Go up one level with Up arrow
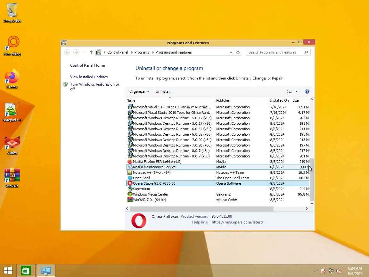The height and width of the screenshot is (277, 369). pos(91,52)
